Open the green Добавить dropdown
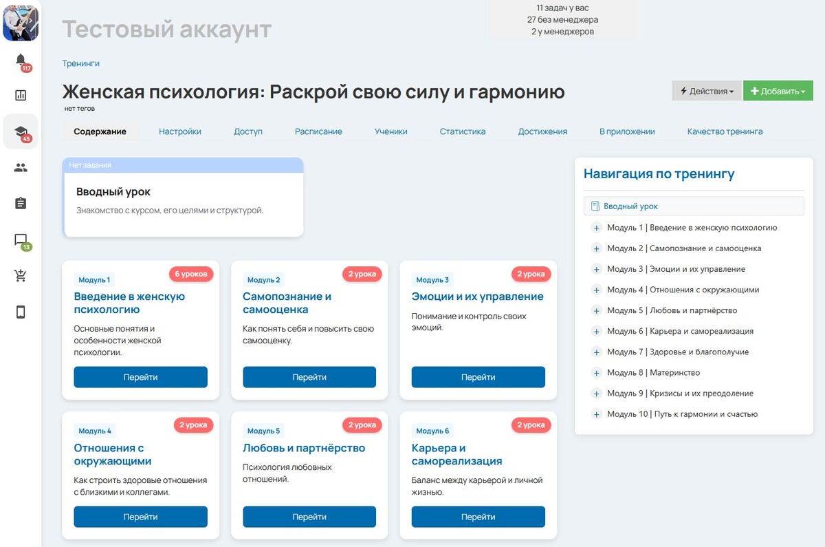Viewport: 825px width, 547px height. (x=778, y=91)
